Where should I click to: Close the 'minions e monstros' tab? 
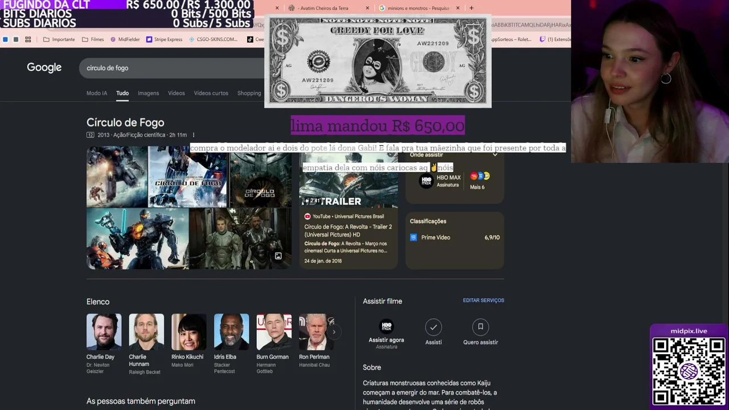tap(457, 8)
